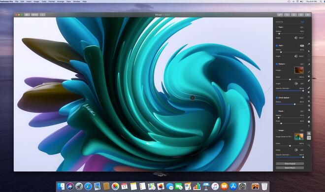Click the add (+) button in the title bar
This screenshot has width=325, height=192.
[x=42, y=15]
